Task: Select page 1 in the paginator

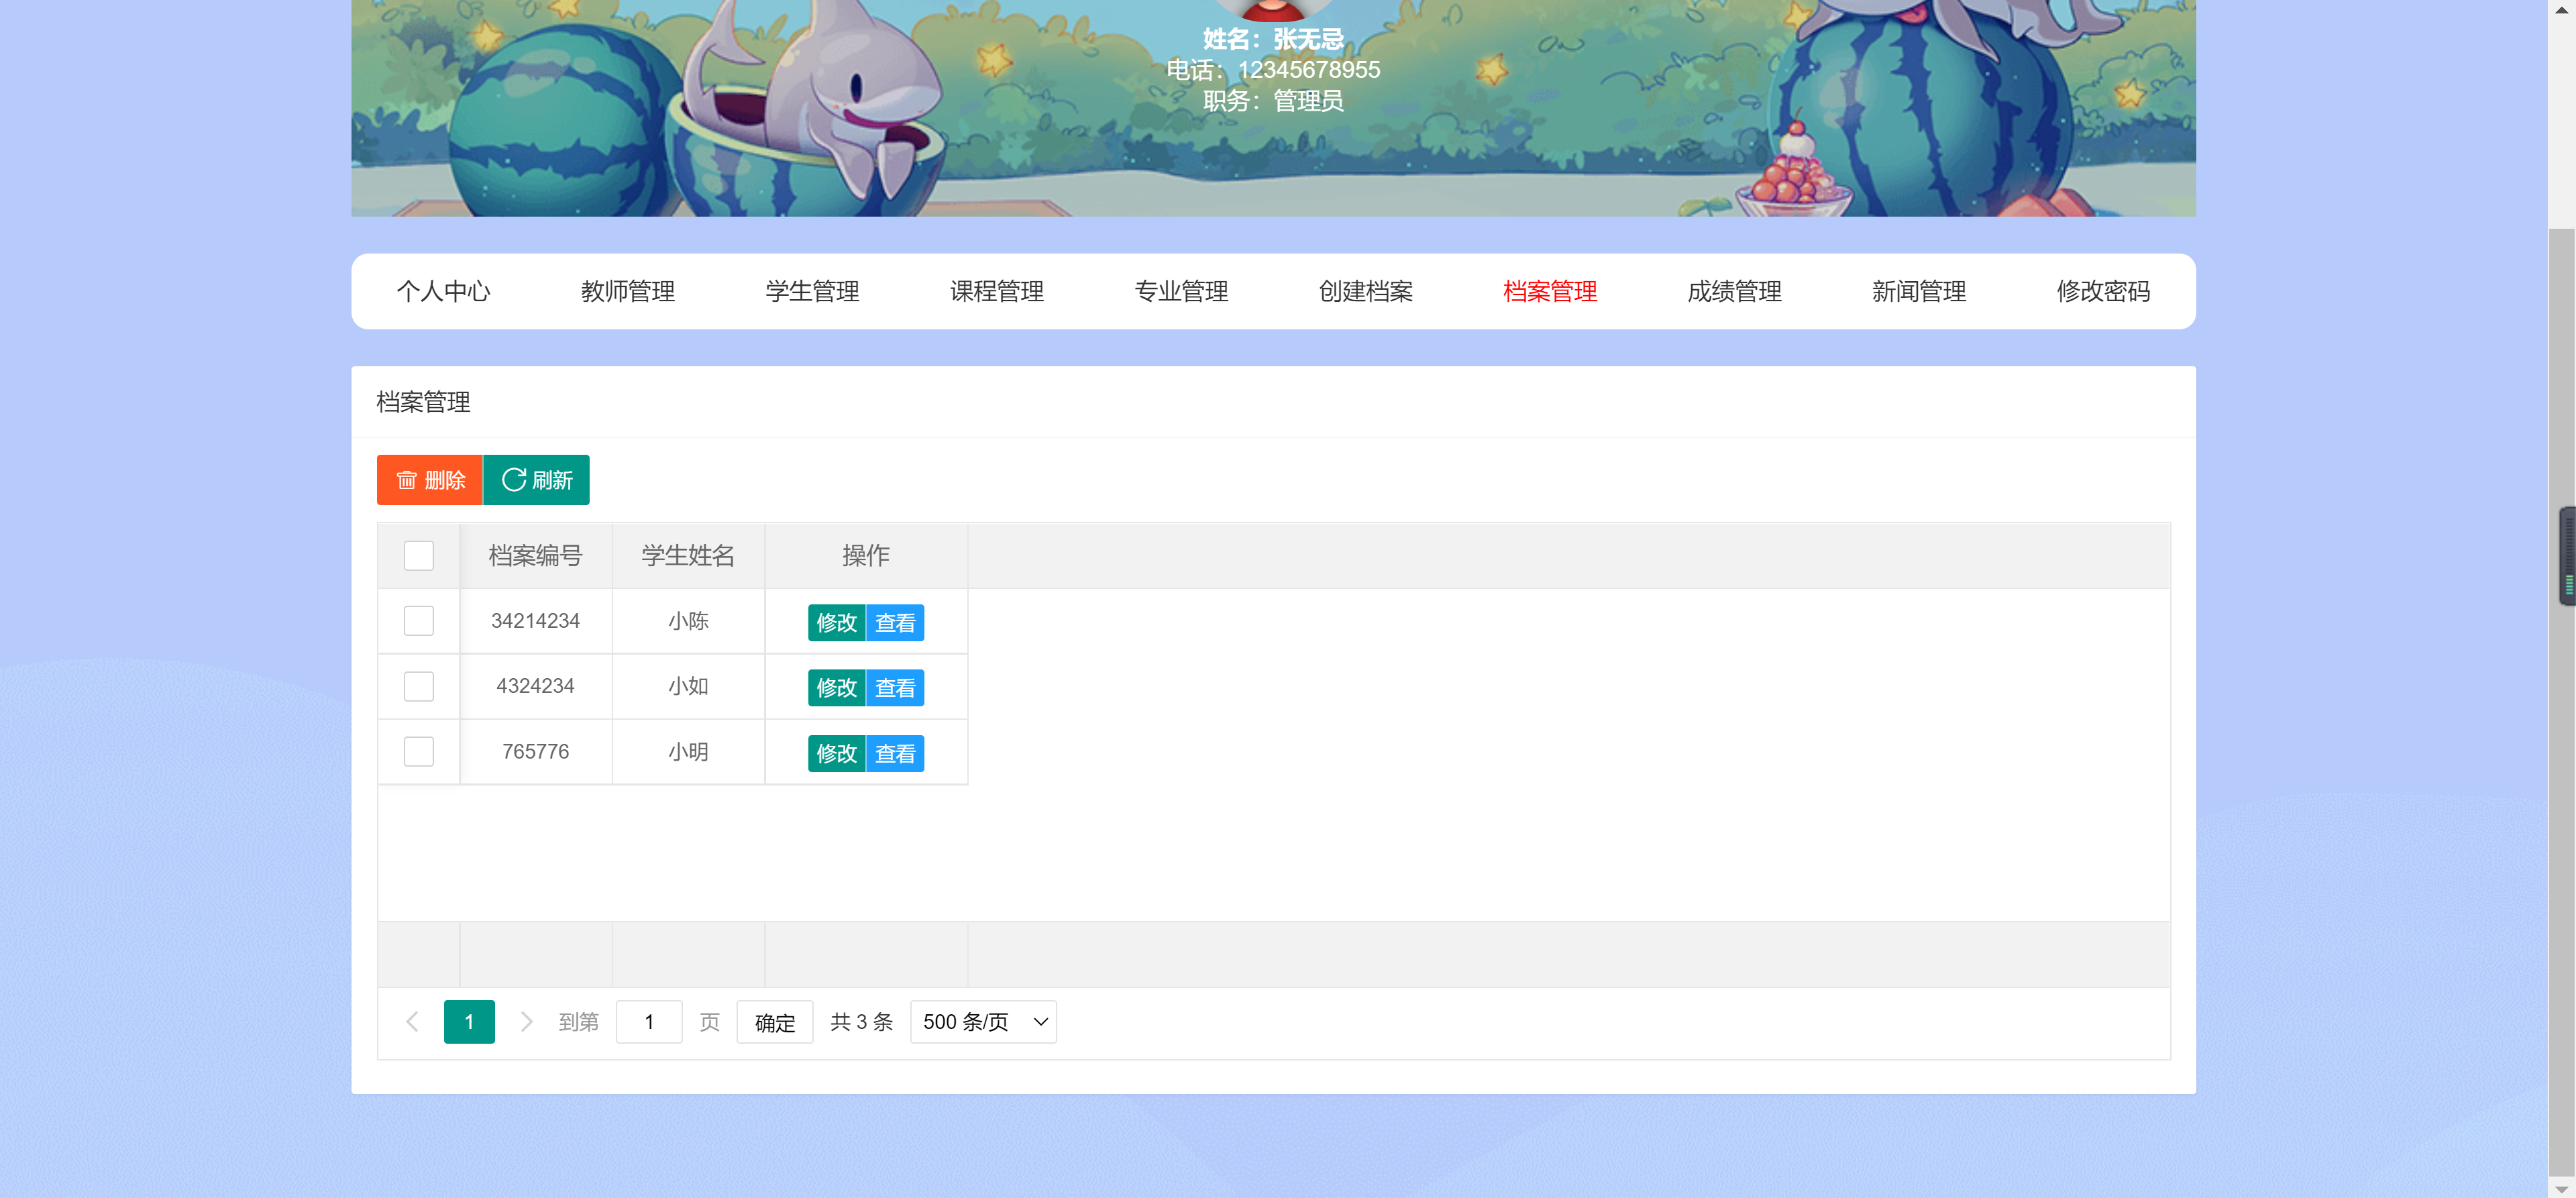Action: coord(469,1021)
